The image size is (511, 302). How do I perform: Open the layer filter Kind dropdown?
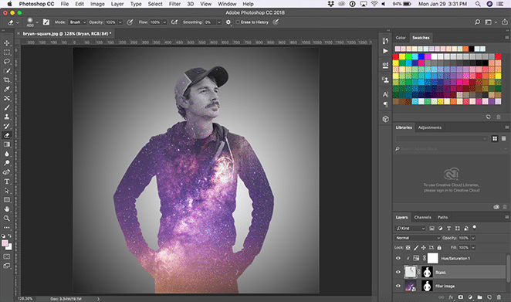tap(411, 229)
